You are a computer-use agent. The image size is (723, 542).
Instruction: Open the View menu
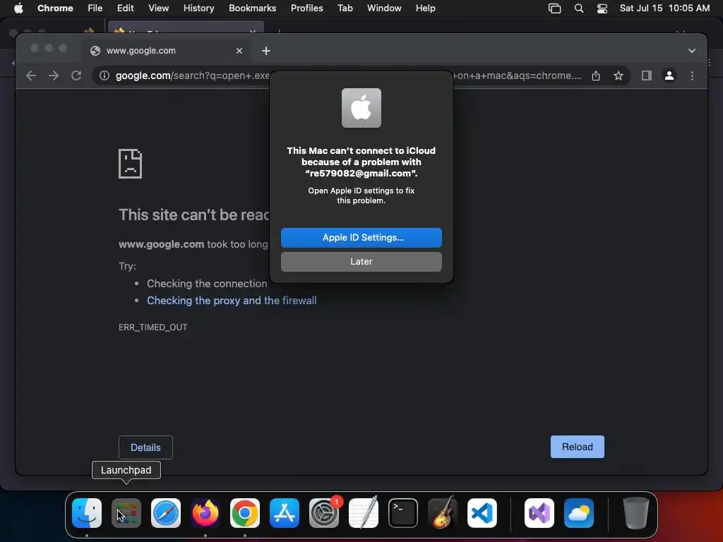(158, 8)
